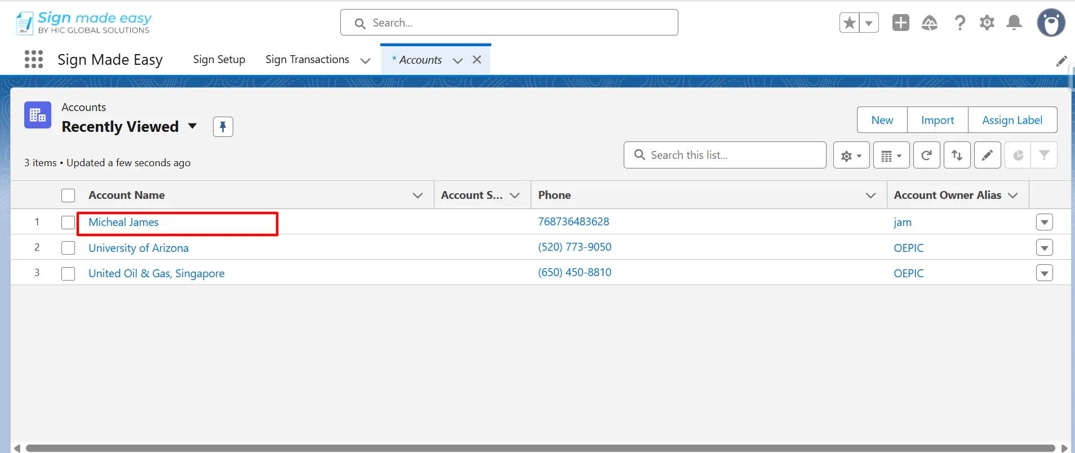Focus the Search this list field
Screen dimensions: 1075x453
725,155
